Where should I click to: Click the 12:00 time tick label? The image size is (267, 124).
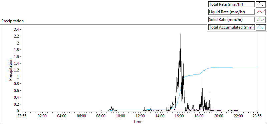click(x=140, y=116)
